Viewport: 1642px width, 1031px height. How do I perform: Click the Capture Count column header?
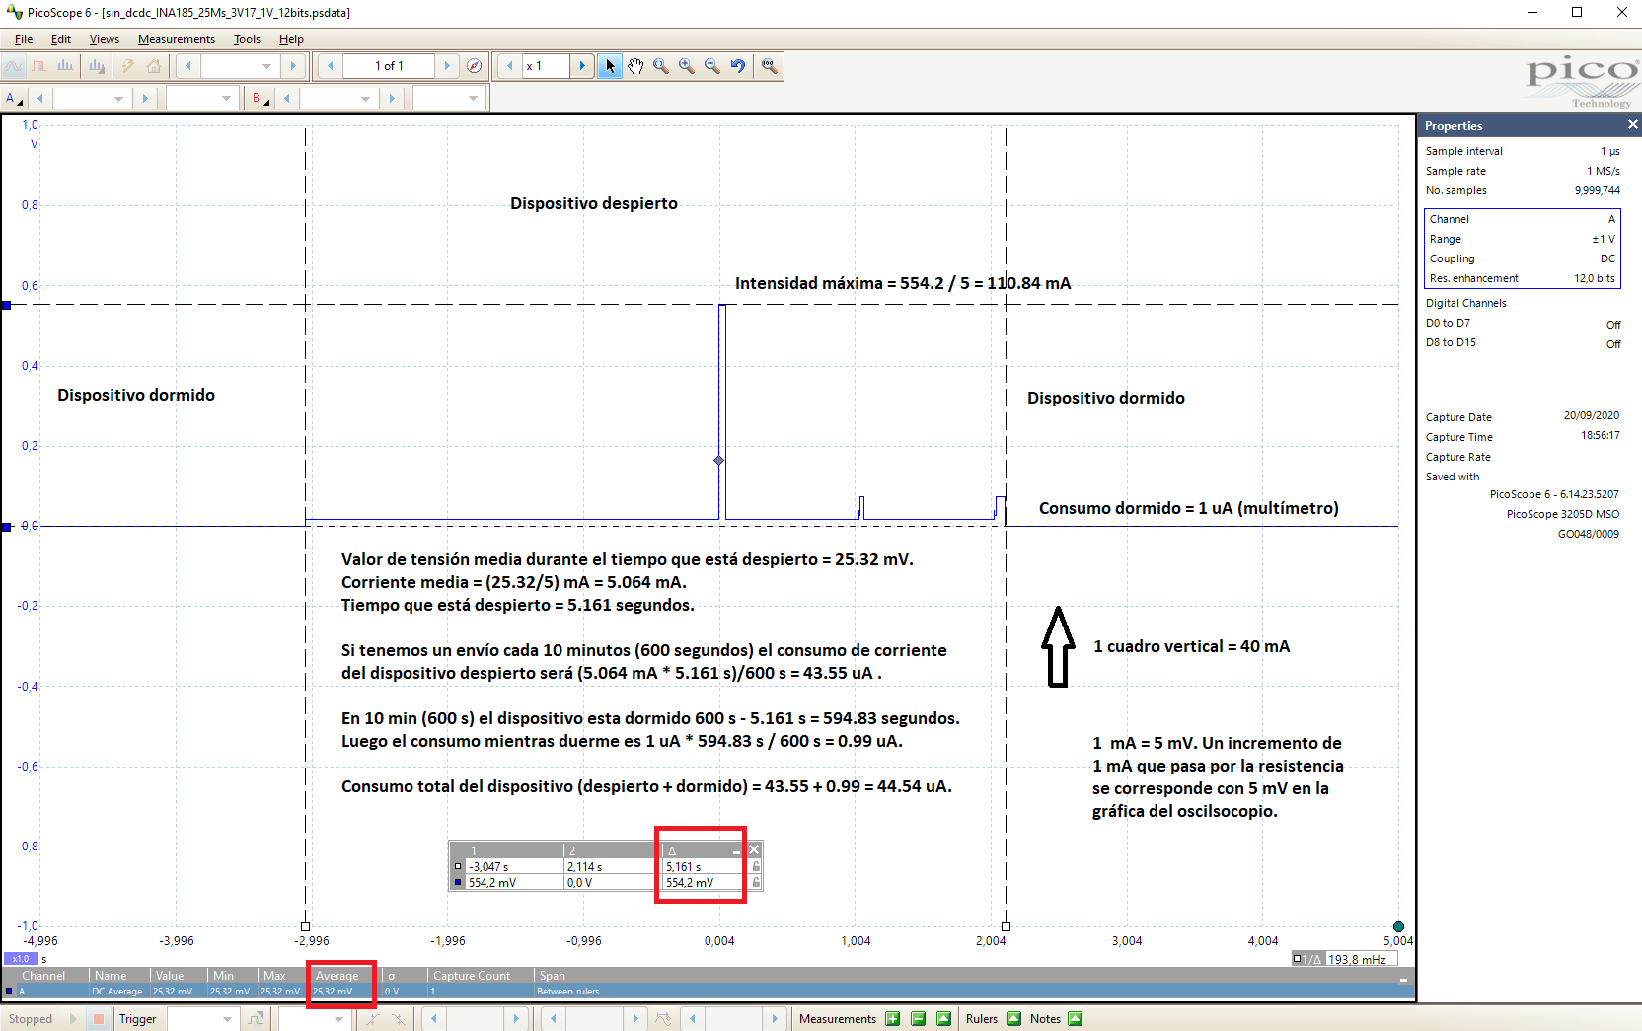(481, 976)
